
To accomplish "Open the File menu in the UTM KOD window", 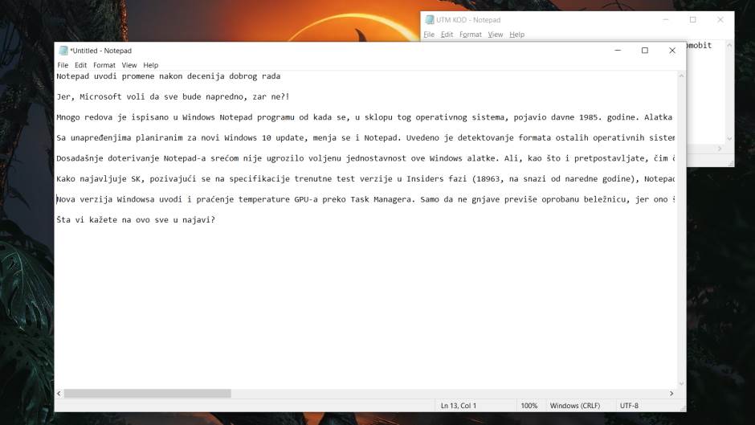I will [429, 35].
